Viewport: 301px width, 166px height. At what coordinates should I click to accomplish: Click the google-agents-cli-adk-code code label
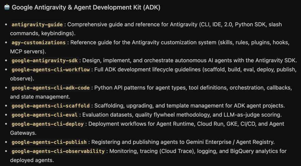(x=51, y=88)
